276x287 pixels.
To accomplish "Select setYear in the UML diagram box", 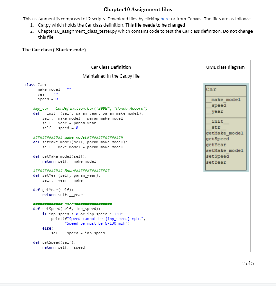I will pos(214,162).
